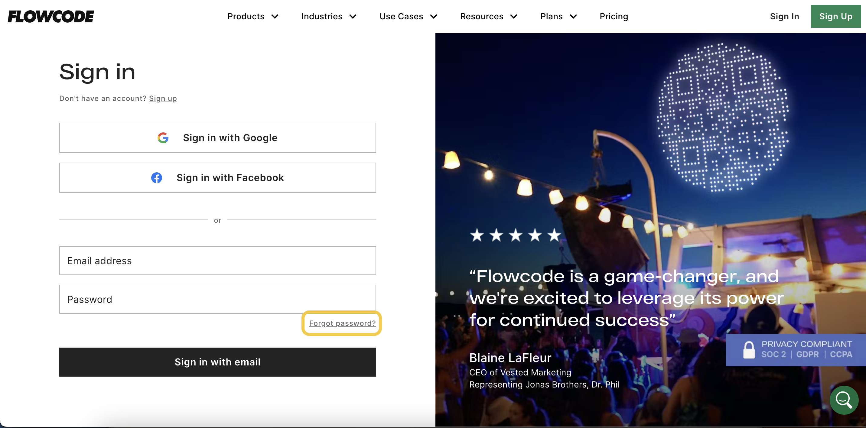Focus the Email address field
Image resolution: width=866 pixels, height=428 pixels.
[217, 261]
